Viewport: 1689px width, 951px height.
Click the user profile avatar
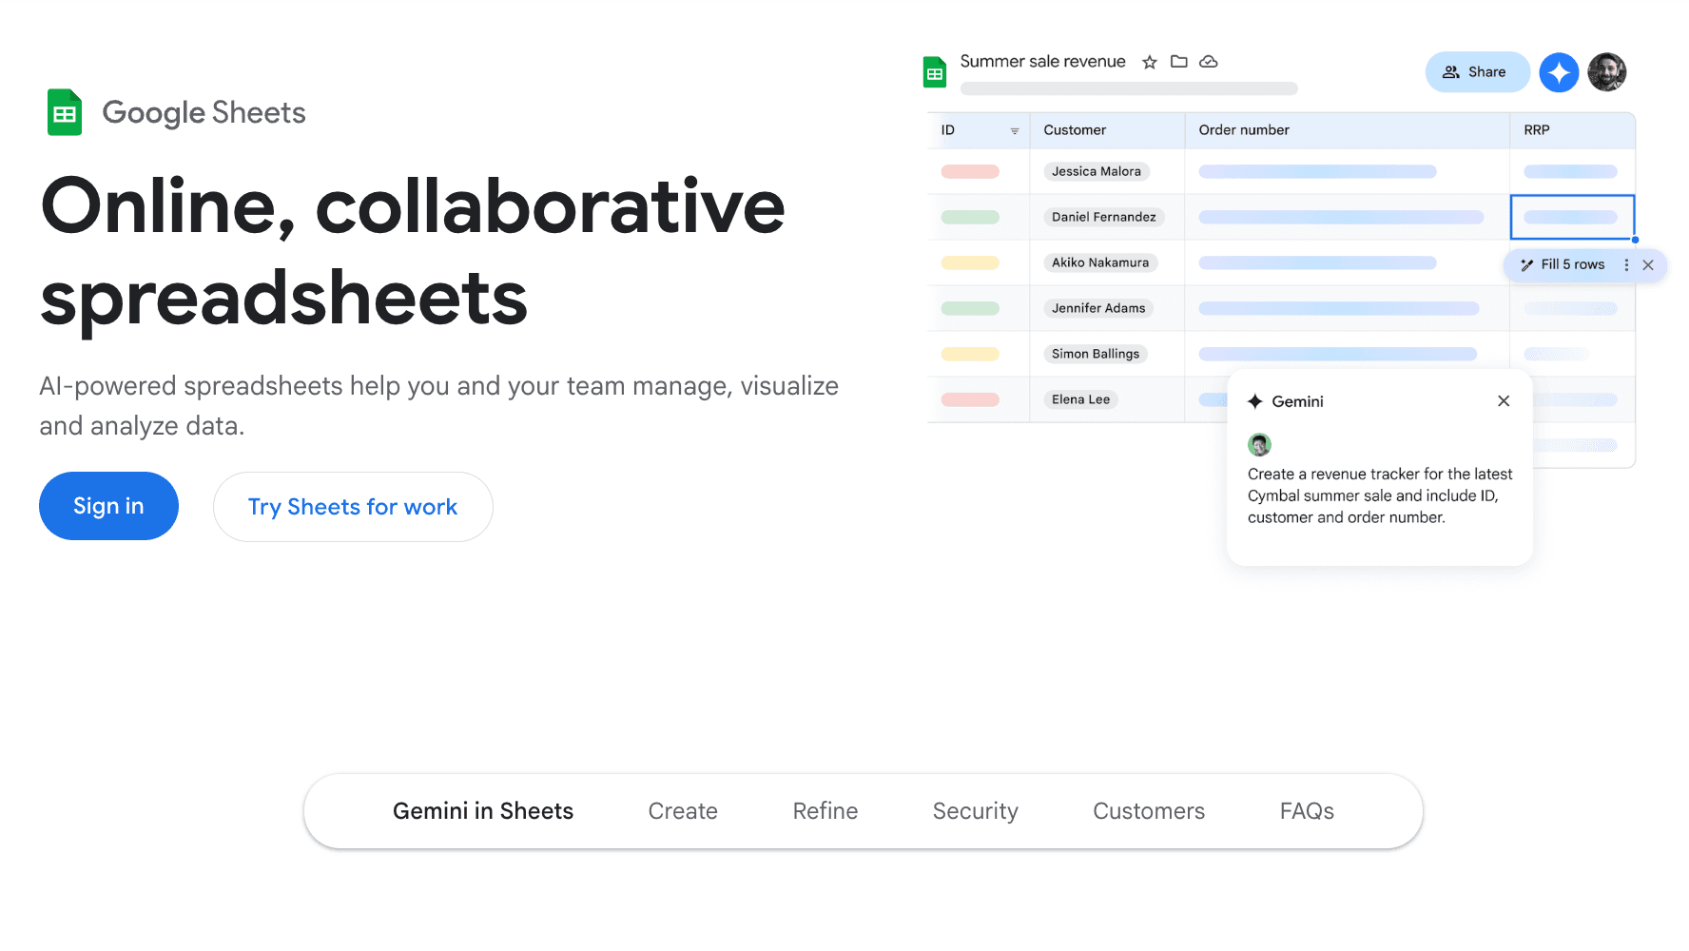(1607, 72)
